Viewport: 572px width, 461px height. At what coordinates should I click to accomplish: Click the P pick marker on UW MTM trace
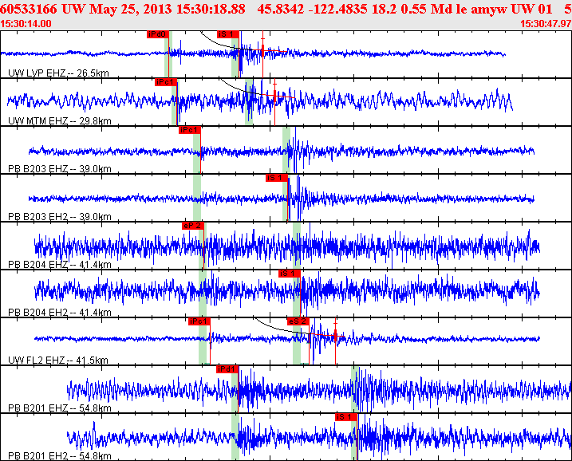[x=166, y=82]
